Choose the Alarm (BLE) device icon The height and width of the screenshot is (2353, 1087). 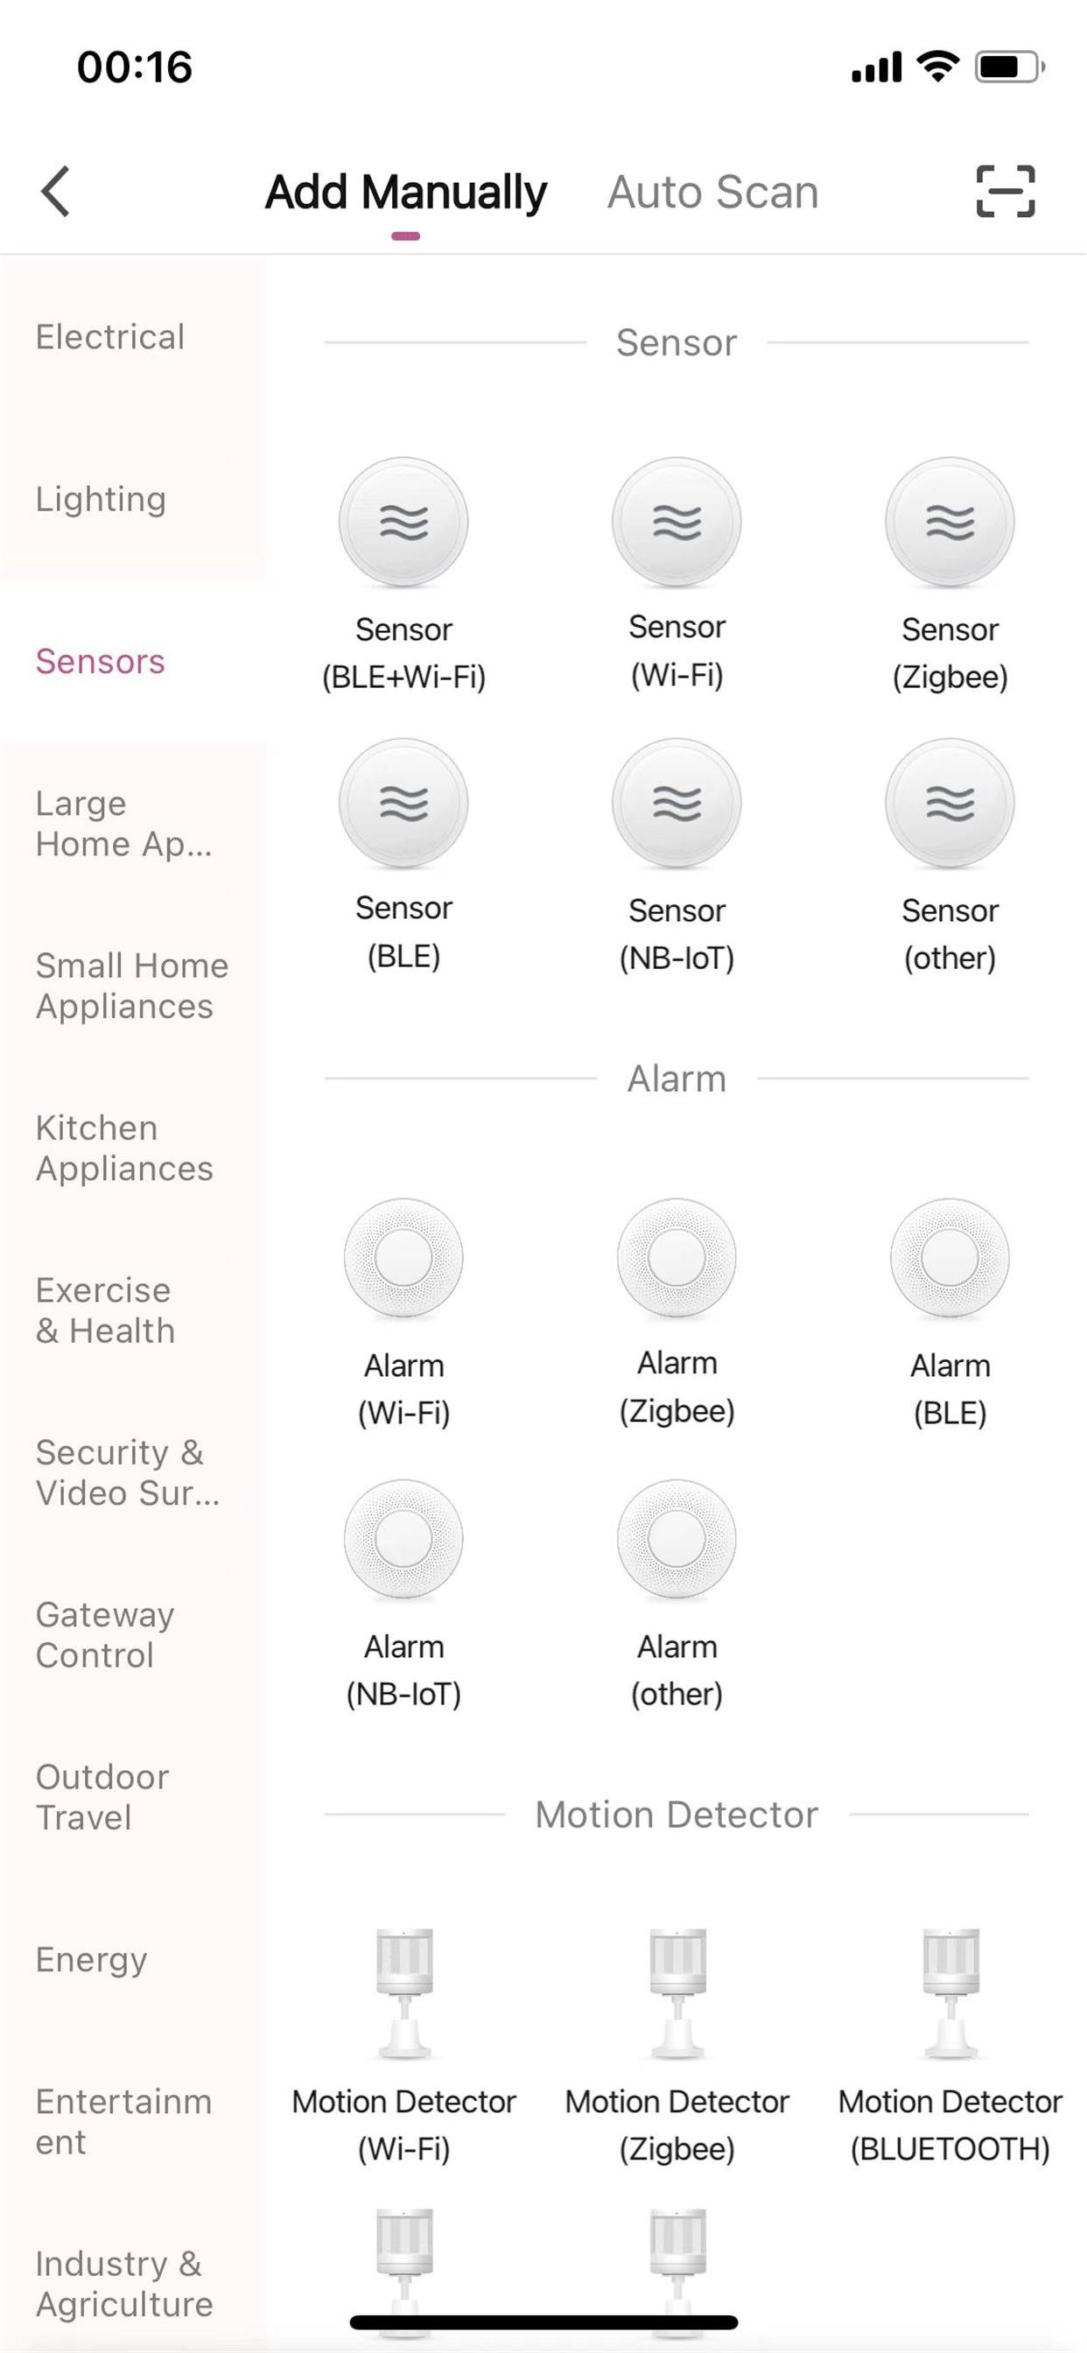(950, 1258)
